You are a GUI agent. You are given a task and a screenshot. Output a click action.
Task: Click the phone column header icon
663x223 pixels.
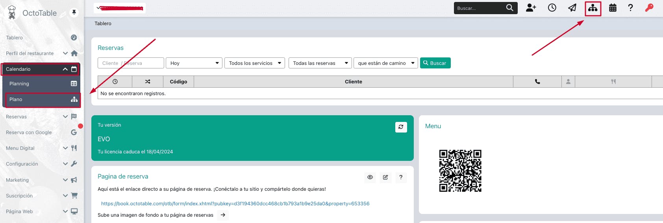(537, 81)
